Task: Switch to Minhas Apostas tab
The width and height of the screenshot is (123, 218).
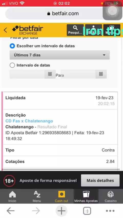Action: coord(86,196)
